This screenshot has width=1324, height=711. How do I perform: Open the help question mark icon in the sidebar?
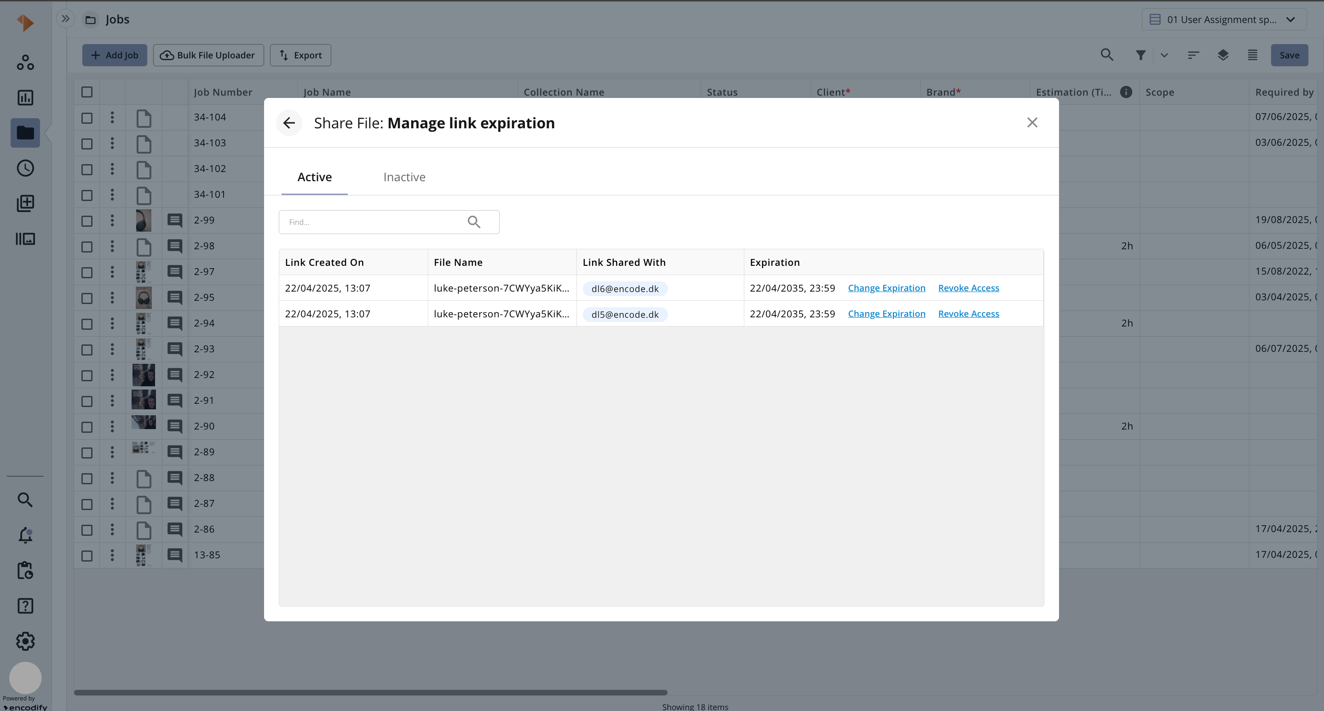click(x=25, y=606)
